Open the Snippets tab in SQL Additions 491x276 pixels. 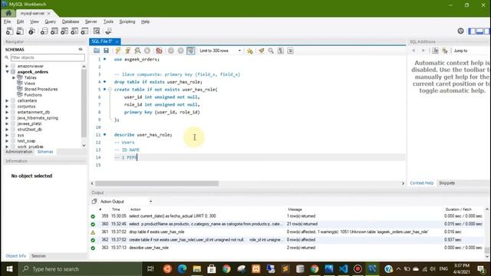(447, 183)
